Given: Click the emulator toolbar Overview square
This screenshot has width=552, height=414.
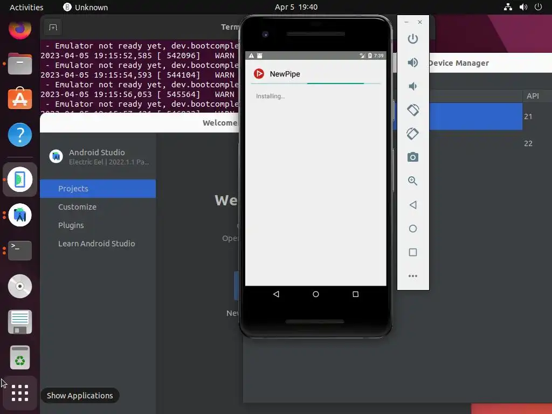Looking at the screenshot, I should pos(412,252).
